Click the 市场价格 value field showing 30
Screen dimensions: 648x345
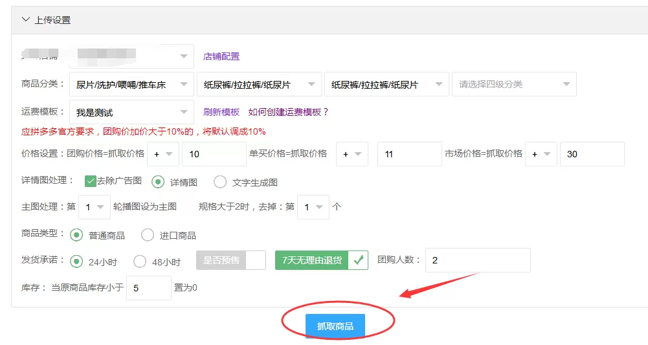(x=592, y=154)
